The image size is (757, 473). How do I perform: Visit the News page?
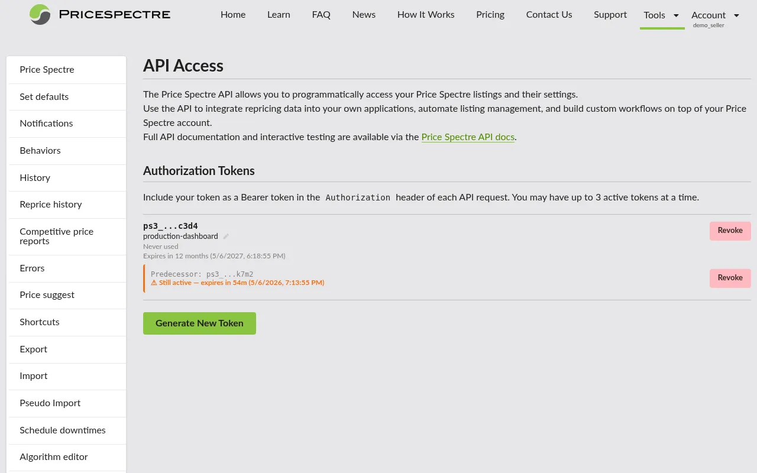364,15
